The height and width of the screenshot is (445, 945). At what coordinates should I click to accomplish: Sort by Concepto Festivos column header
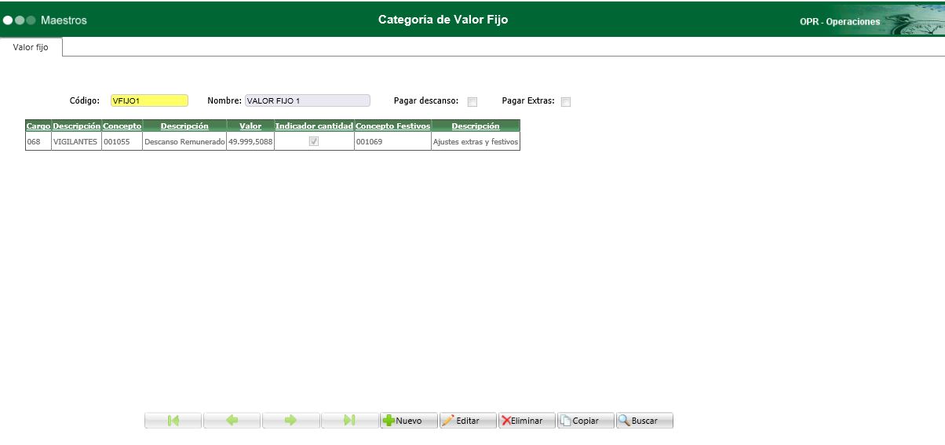[x=392, y=126]
